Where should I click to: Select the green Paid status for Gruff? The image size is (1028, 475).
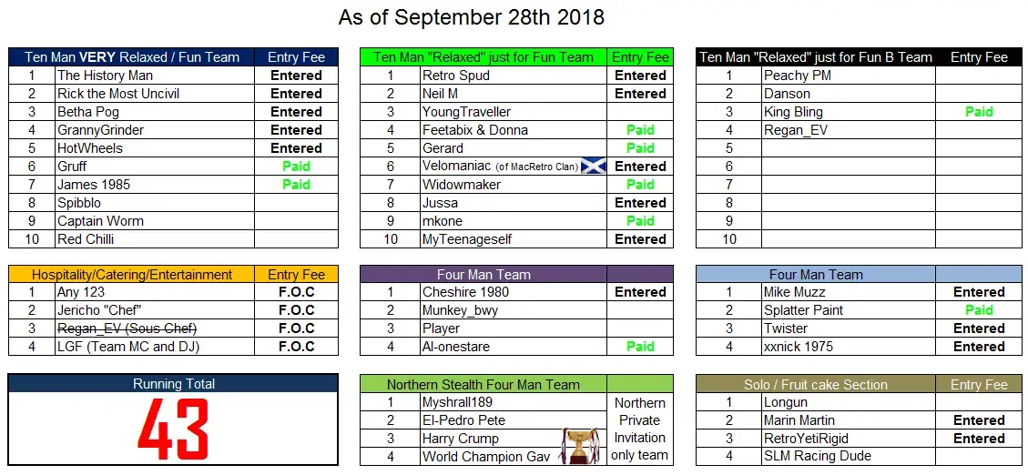(x=296, y=167)
